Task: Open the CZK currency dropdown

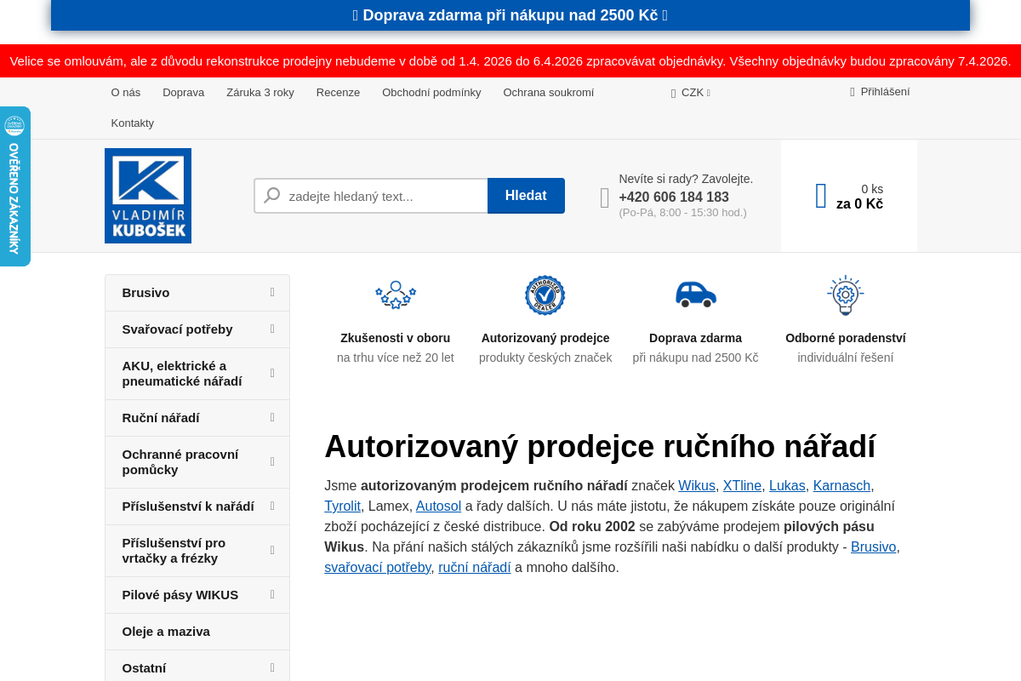Action: (690, 92)
